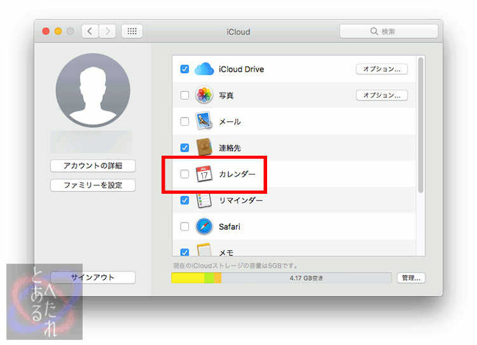Go back with the left chevron
This screenshot has width=477, height=345.
click(x=90, y=31)
